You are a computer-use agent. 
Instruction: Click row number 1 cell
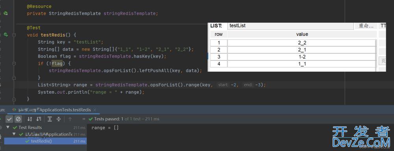(219, 43)
